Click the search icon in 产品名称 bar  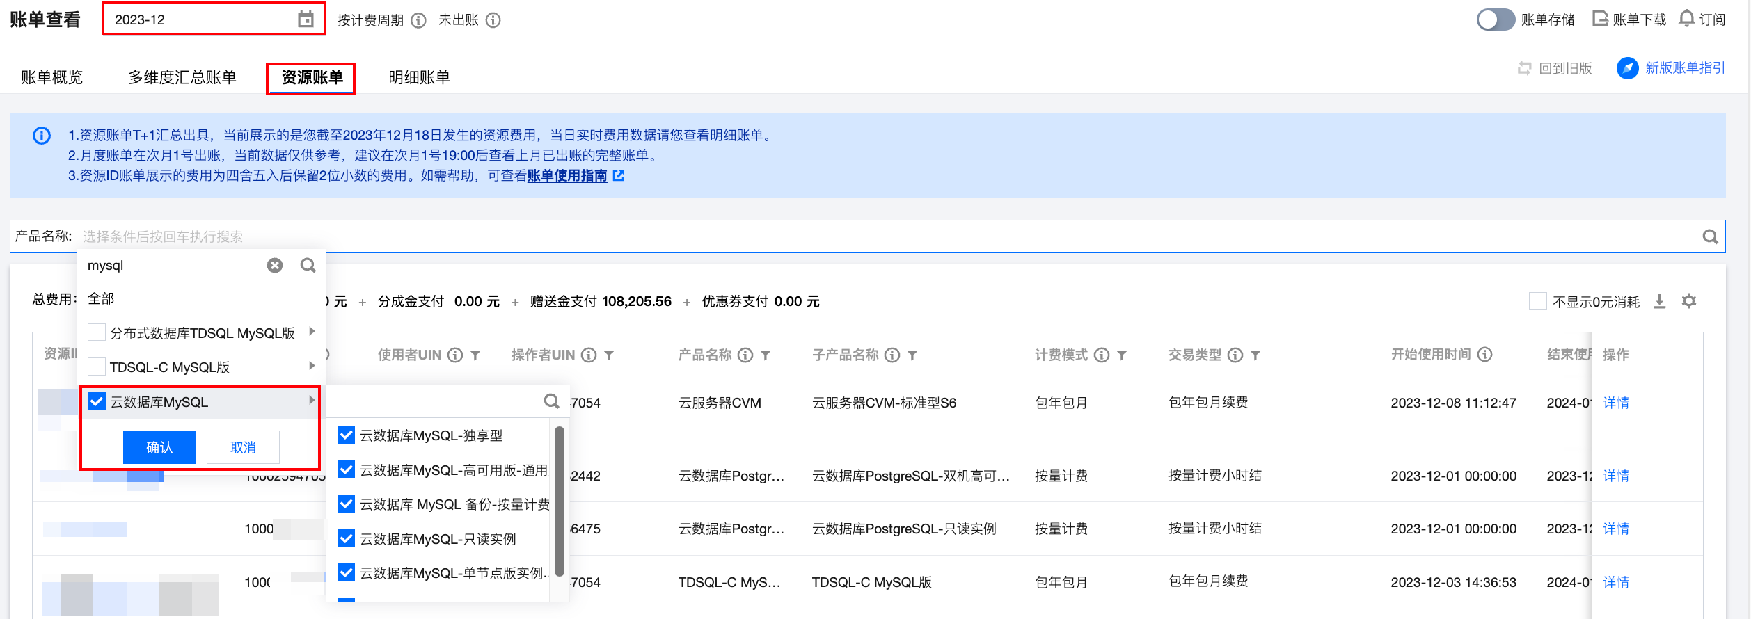click(x=1710, y=236)
